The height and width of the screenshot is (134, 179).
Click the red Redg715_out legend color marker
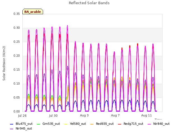(119, 124)
